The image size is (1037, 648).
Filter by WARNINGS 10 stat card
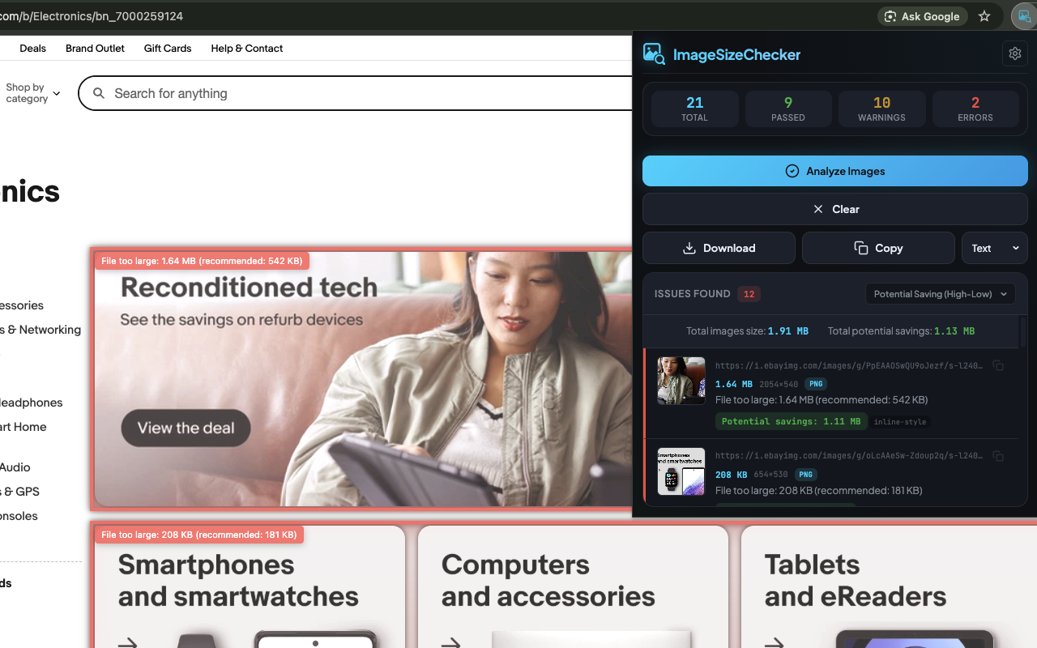[881, 109]
